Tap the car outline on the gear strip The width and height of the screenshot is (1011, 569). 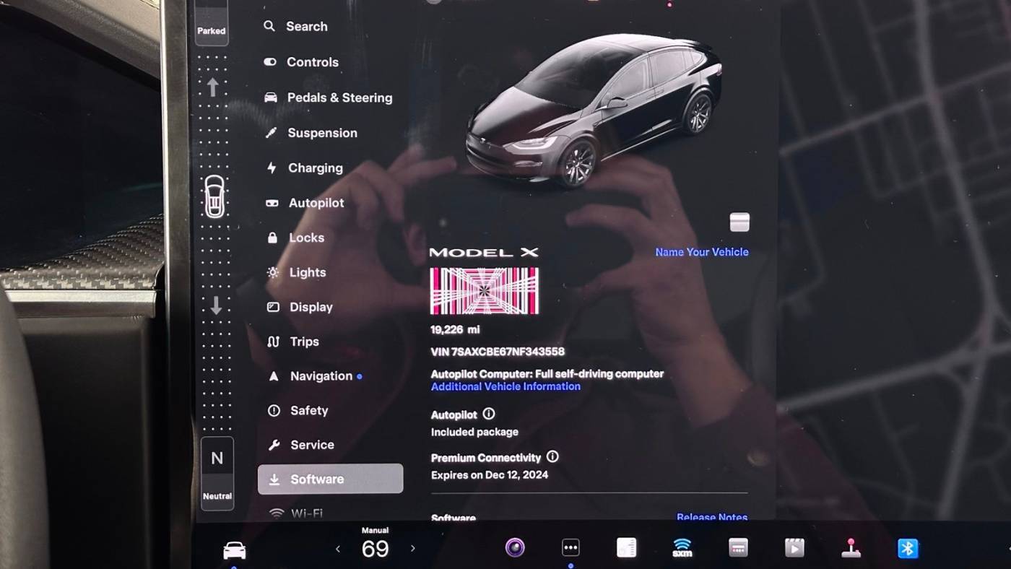point(214,196)
